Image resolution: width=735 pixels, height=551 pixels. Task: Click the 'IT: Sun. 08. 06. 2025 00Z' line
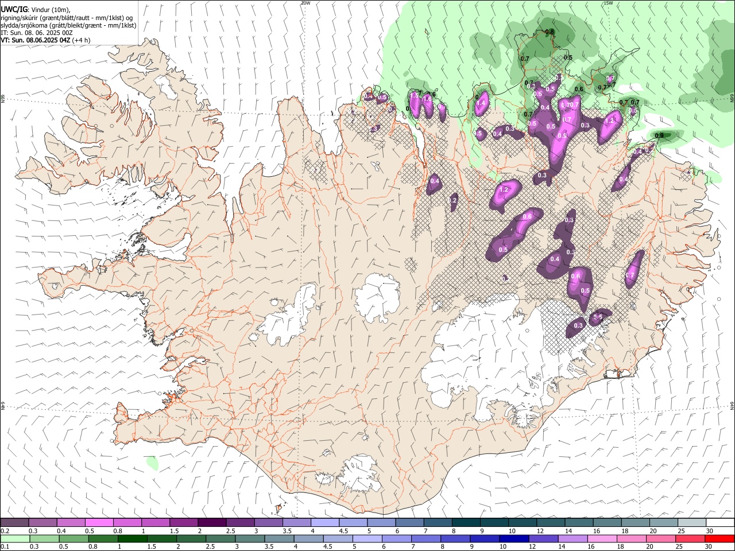pos(37,33)
